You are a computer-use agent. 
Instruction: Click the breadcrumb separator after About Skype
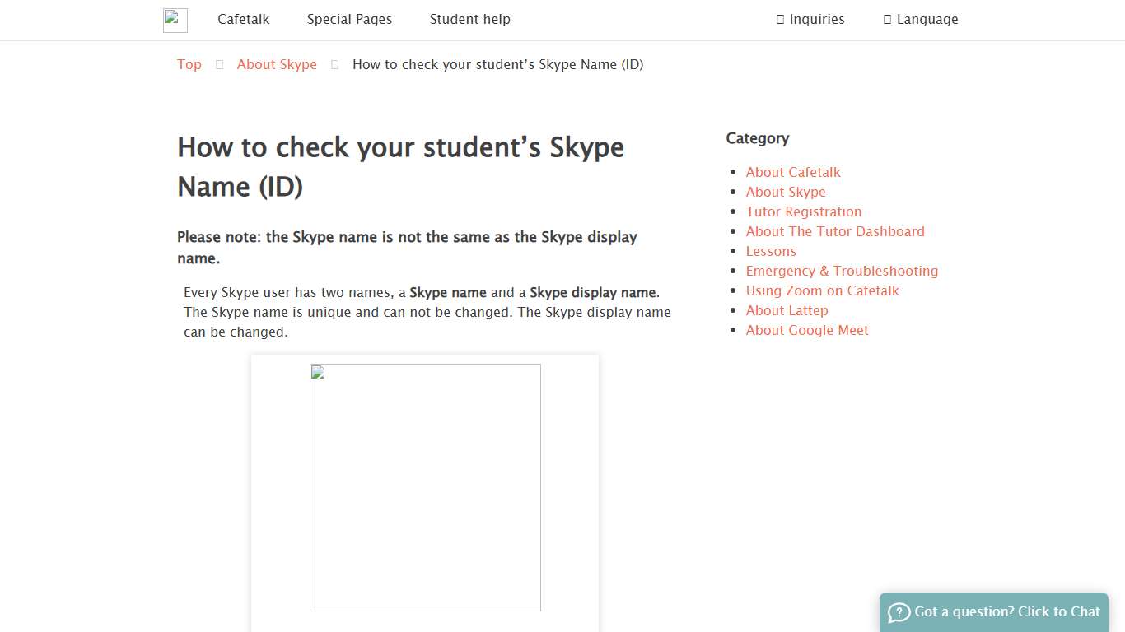click(334, 64)
